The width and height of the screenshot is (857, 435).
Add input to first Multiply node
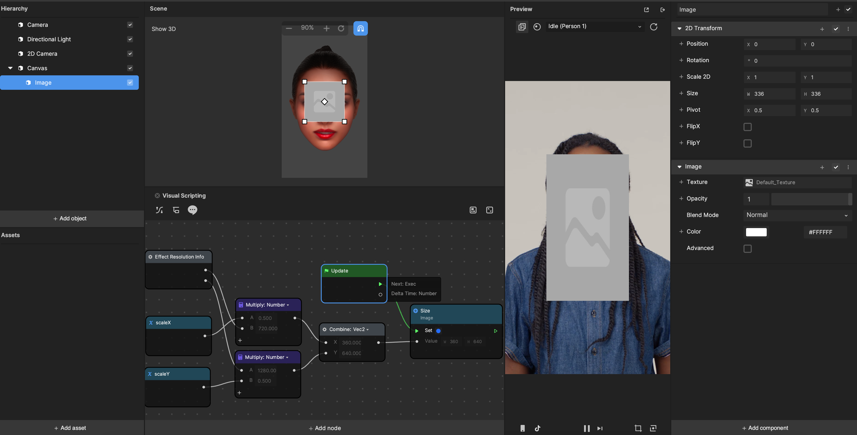(x=240, y=340)
